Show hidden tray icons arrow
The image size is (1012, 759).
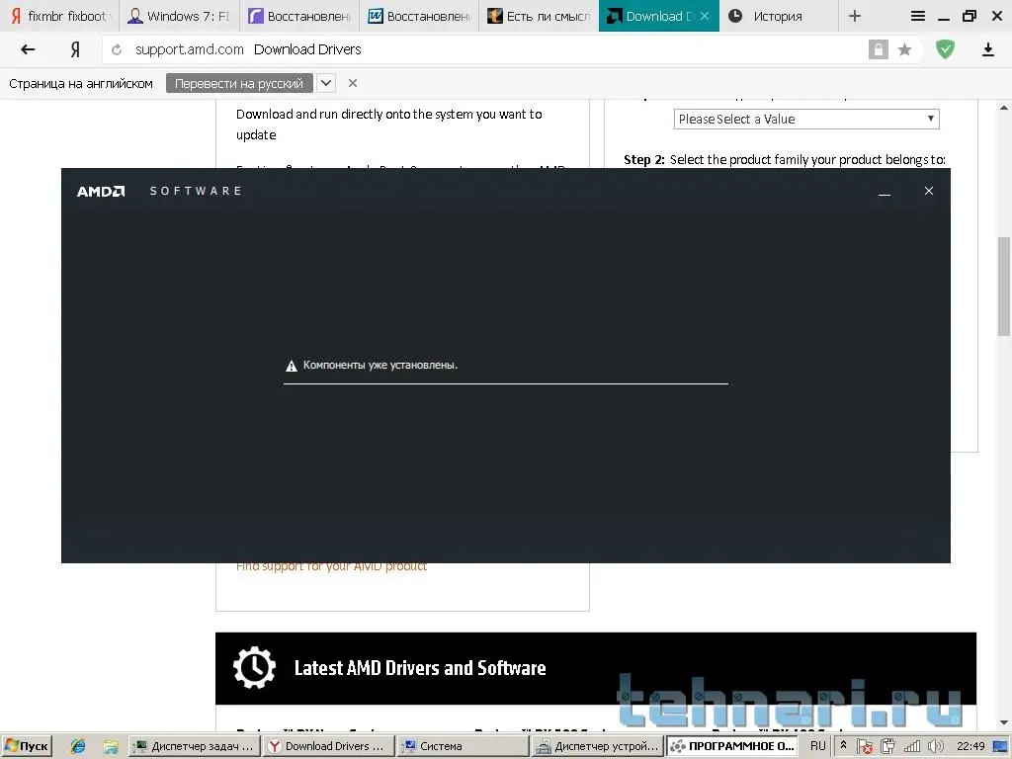coord(843,745)
